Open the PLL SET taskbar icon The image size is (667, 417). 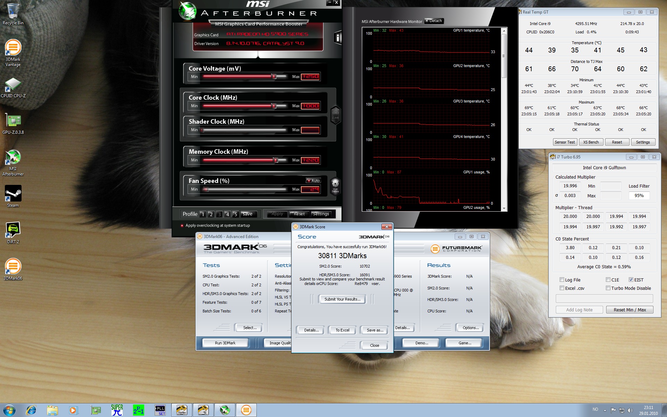(160, 410)
